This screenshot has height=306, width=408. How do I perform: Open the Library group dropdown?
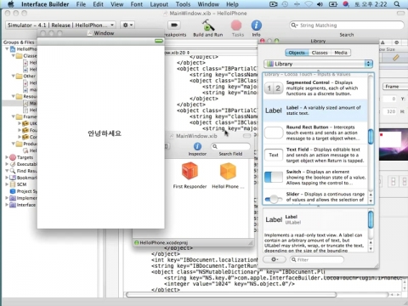click(x=318, y=64)
